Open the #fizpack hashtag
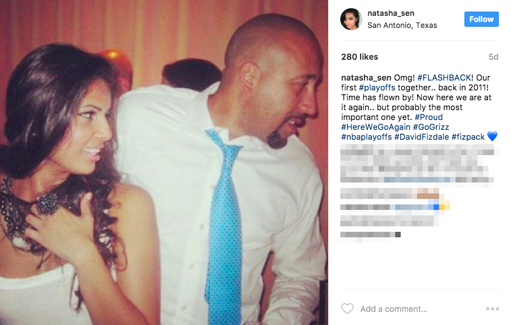511x325 pixels. 468,137
